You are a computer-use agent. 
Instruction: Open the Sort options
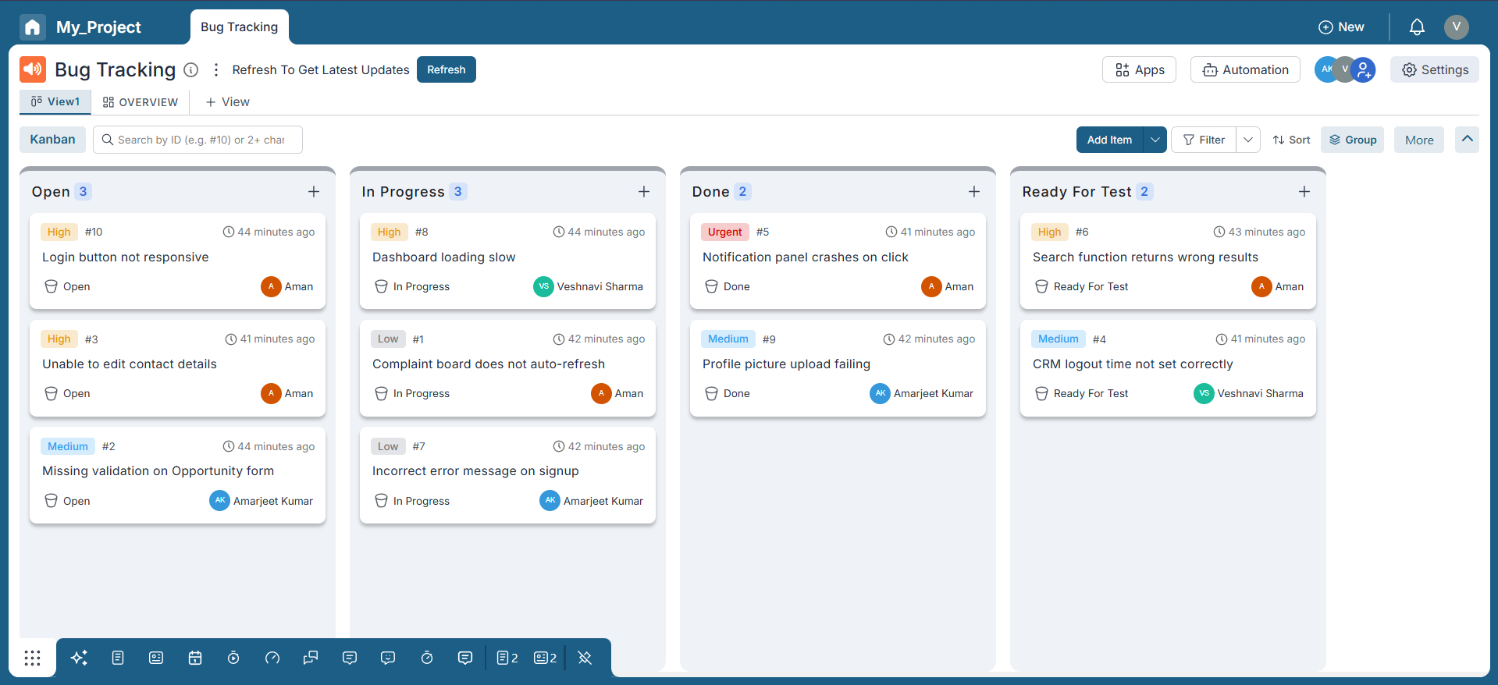[x=1291, y=140]
